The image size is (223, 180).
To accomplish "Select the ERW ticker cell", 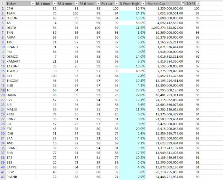I will pos(21,172).
